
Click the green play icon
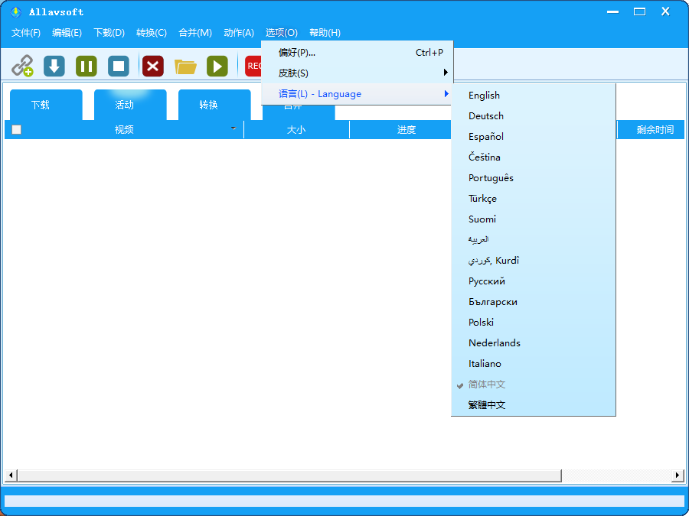[x=217, y=66]
